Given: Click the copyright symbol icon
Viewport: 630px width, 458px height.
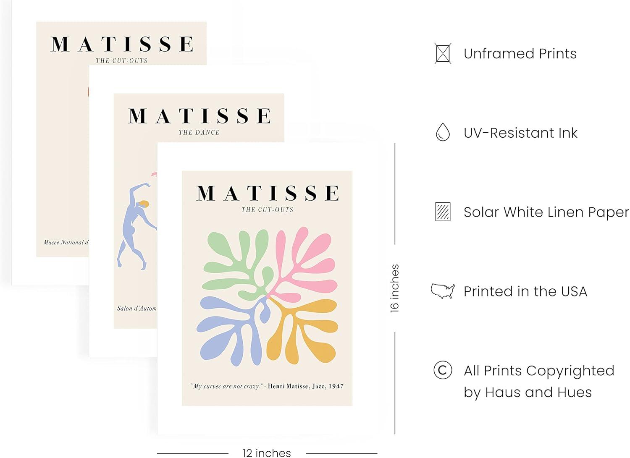Looking at the screenshot, I should pyautogui.click(x=443, y=370).
